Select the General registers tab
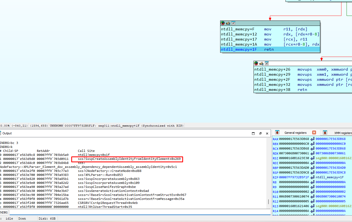This screenshot has height=222, width=352. coord(295,133)
